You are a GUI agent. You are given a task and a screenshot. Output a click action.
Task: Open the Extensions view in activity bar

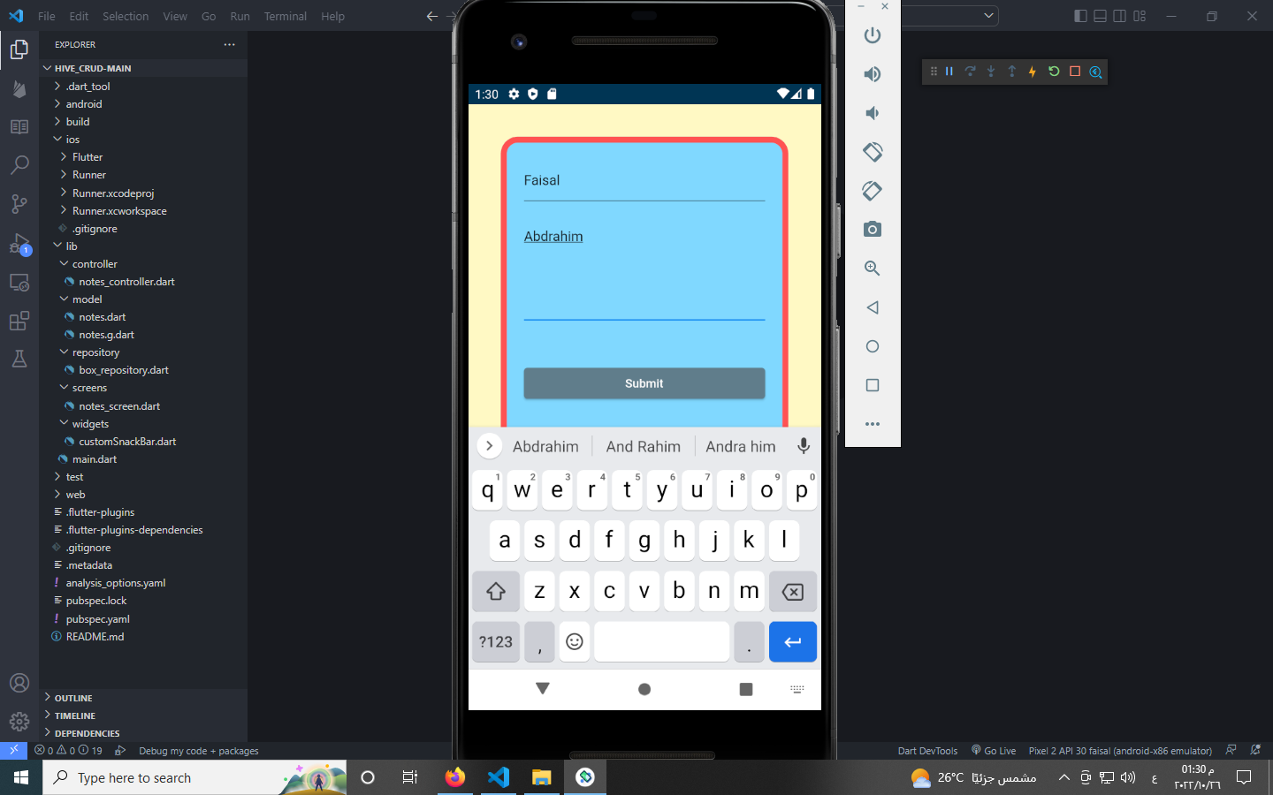pyautogui.click(x=19, y=321)
